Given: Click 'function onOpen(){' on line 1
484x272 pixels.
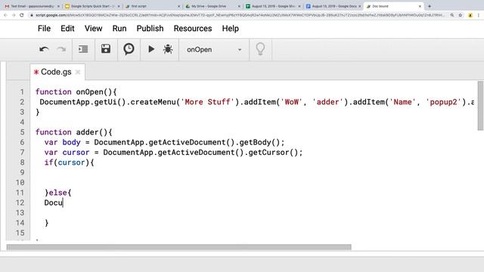Looking at the screenshot, I should click(76, 92).
